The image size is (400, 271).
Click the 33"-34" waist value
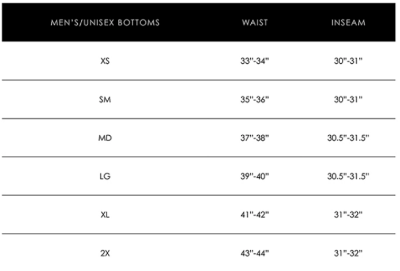[x=255, y=61]
